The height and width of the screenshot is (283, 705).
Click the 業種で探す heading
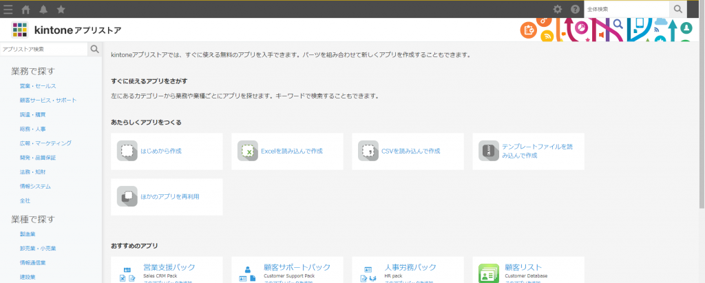(x=33, y=219)
